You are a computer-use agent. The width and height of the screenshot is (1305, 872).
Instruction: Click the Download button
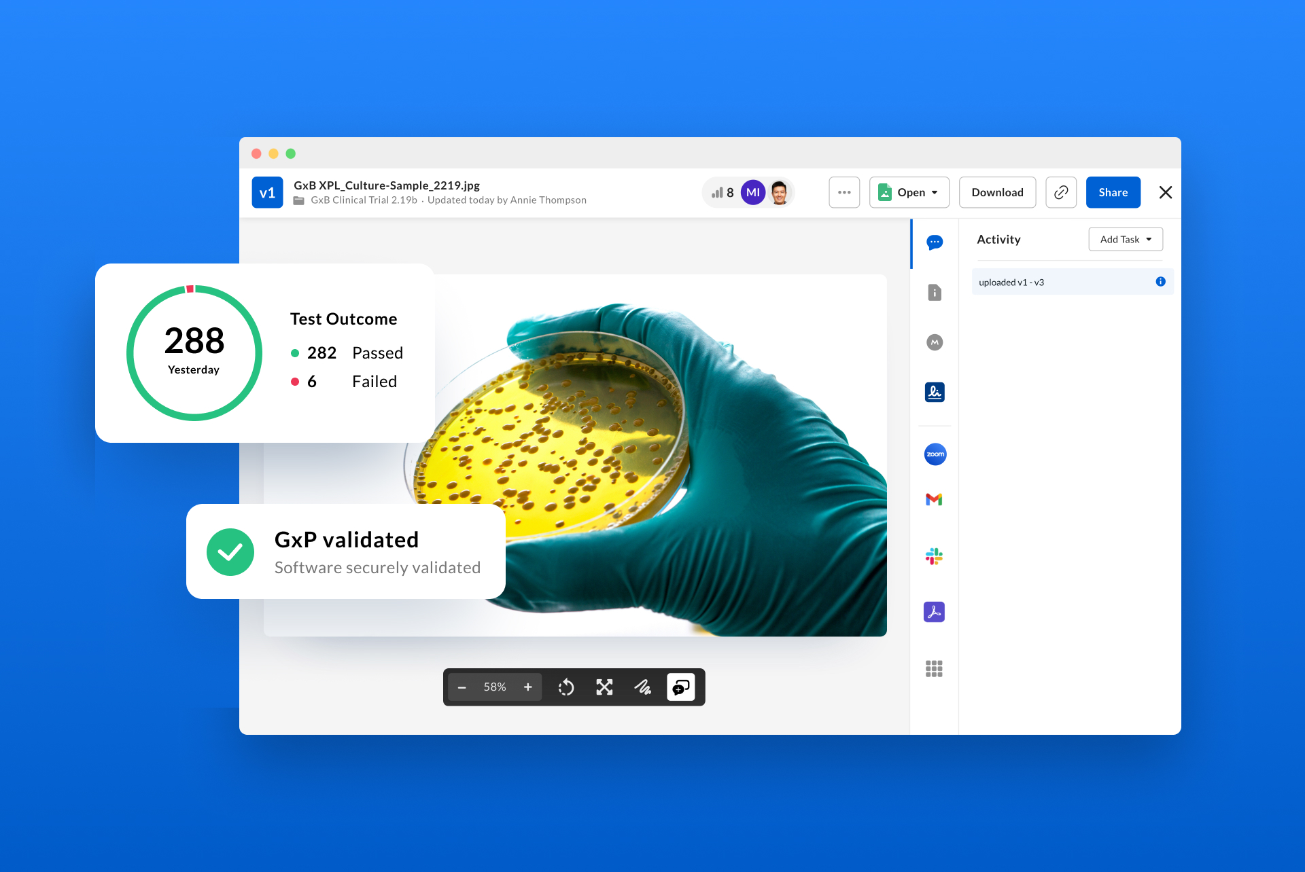tap(997, 193)
